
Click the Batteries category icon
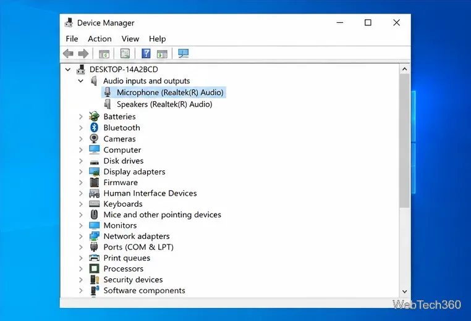(x=95, y=116)
